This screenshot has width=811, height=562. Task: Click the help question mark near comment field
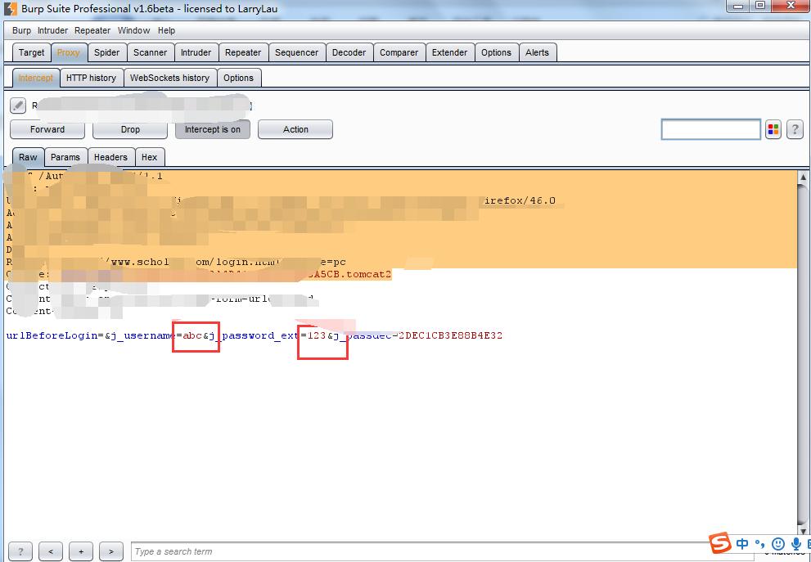click(795, 130)
